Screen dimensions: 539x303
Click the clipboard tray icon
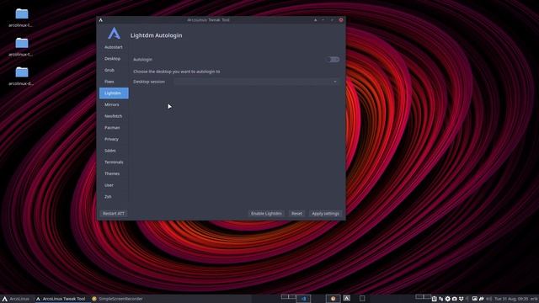(x=435, y=299)
